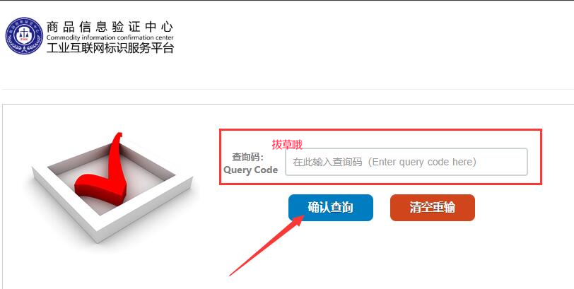Click the Commodity information confirmation center subtitle
Viewport: 574px width, 289px height.
[110, 37]
